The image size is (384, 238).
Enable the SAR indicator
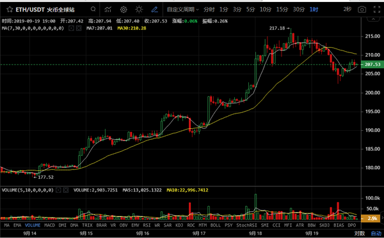(168, 225)
